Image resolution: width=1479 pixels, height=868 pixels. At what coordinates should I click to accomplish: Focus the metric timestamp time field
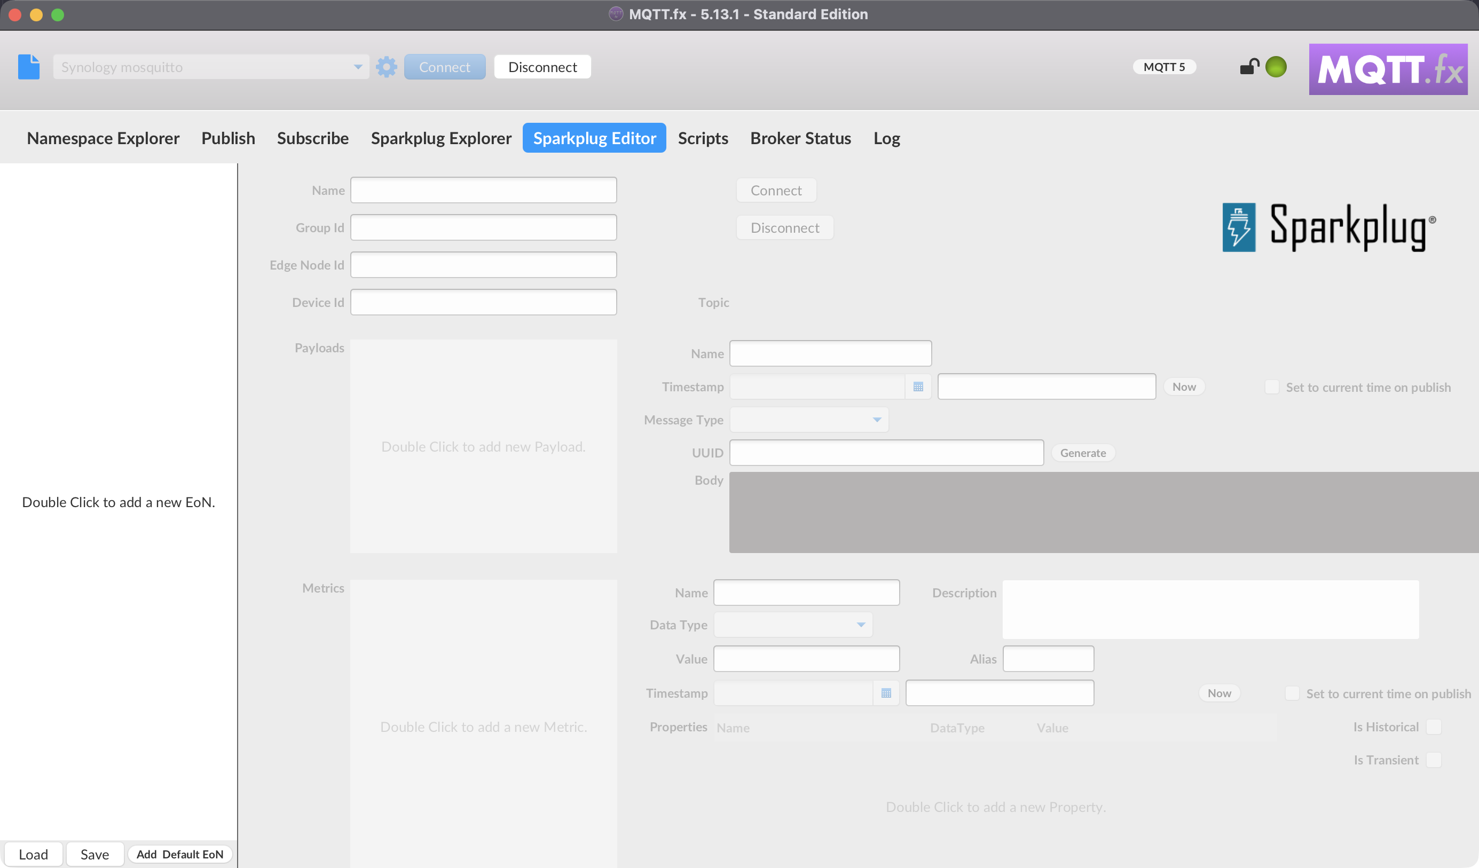click(x=1000, y=693)
